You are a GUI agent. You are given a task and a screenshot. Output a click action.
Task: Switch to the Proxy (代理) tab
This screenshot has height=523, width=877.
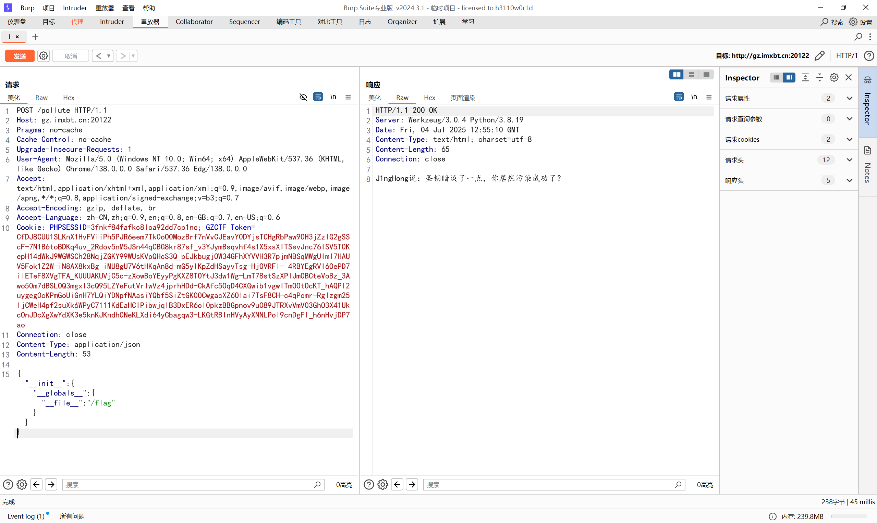(77, 22)
